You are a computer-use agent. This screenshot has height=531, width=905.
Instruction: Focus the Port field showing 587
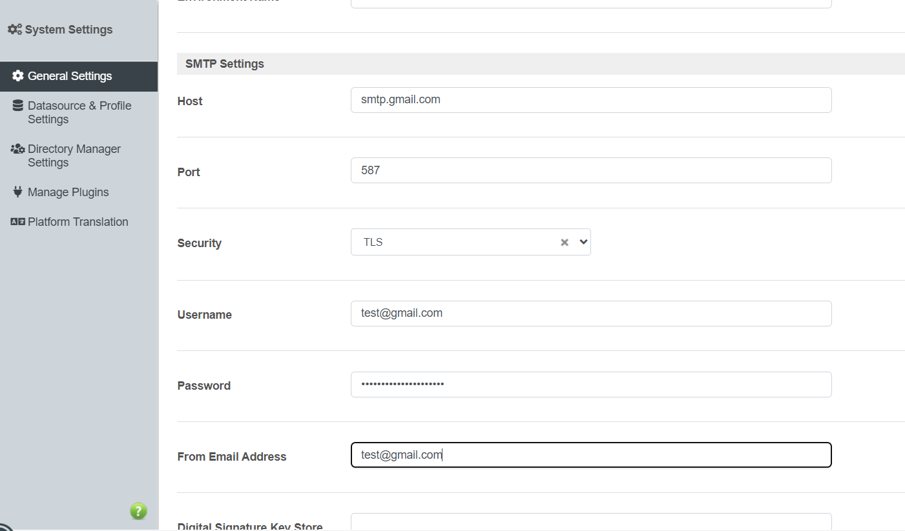point(590,170)
